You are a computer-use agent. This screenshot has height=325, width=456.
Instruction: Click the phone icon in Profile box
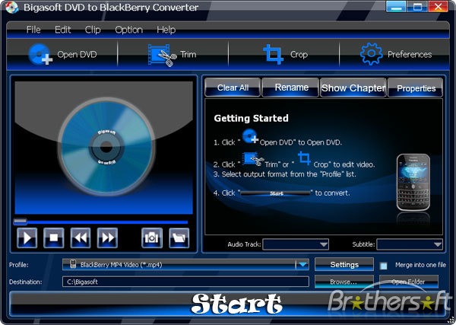pos(73,264)
